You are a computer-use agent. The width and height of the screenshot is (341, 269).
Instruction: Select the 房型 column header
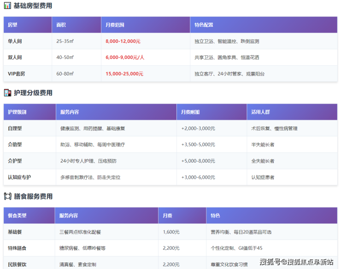[x=12, y=25]
